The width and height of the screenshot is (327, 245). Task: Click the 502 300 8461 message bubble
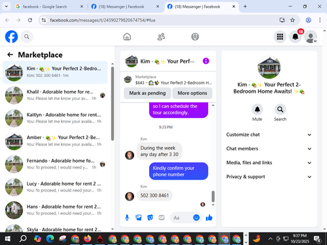pyautogui.click(x=154, y=195)
